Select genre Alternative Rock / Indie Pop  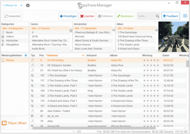[x=50, y=40]
